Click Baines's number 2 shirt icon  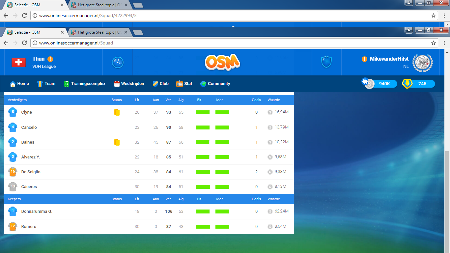13,142
